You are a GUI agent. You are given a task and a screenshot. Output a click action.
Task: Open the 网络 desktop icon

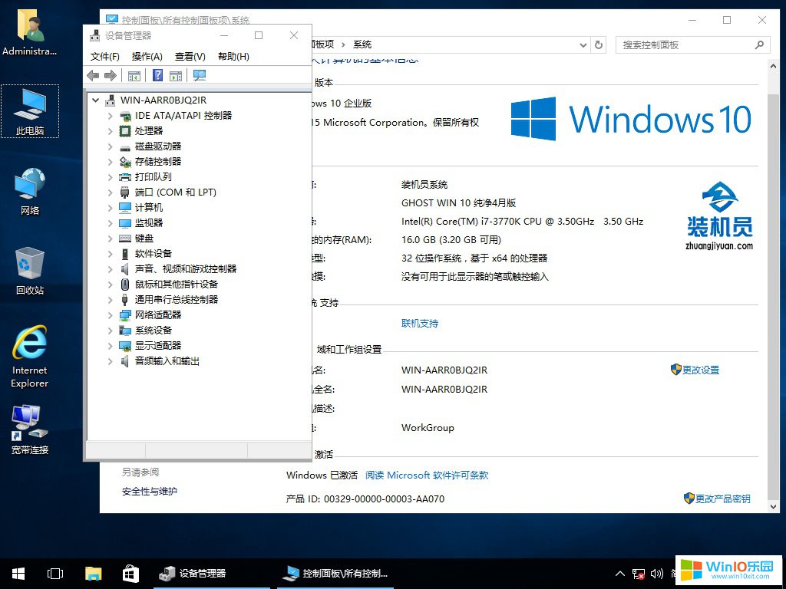pos(30,192)
